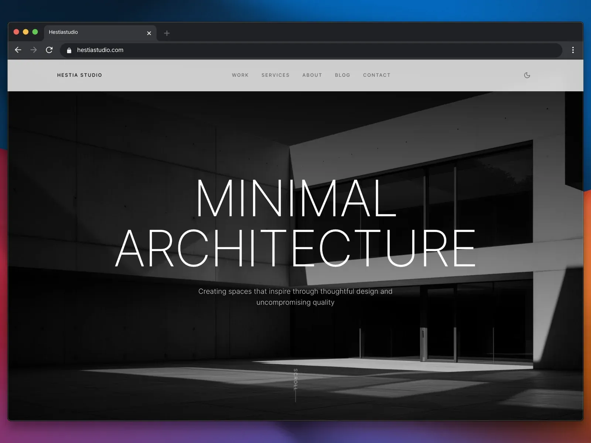
Task: Click the Minimal Architecture headline
Action: point(295,223)
